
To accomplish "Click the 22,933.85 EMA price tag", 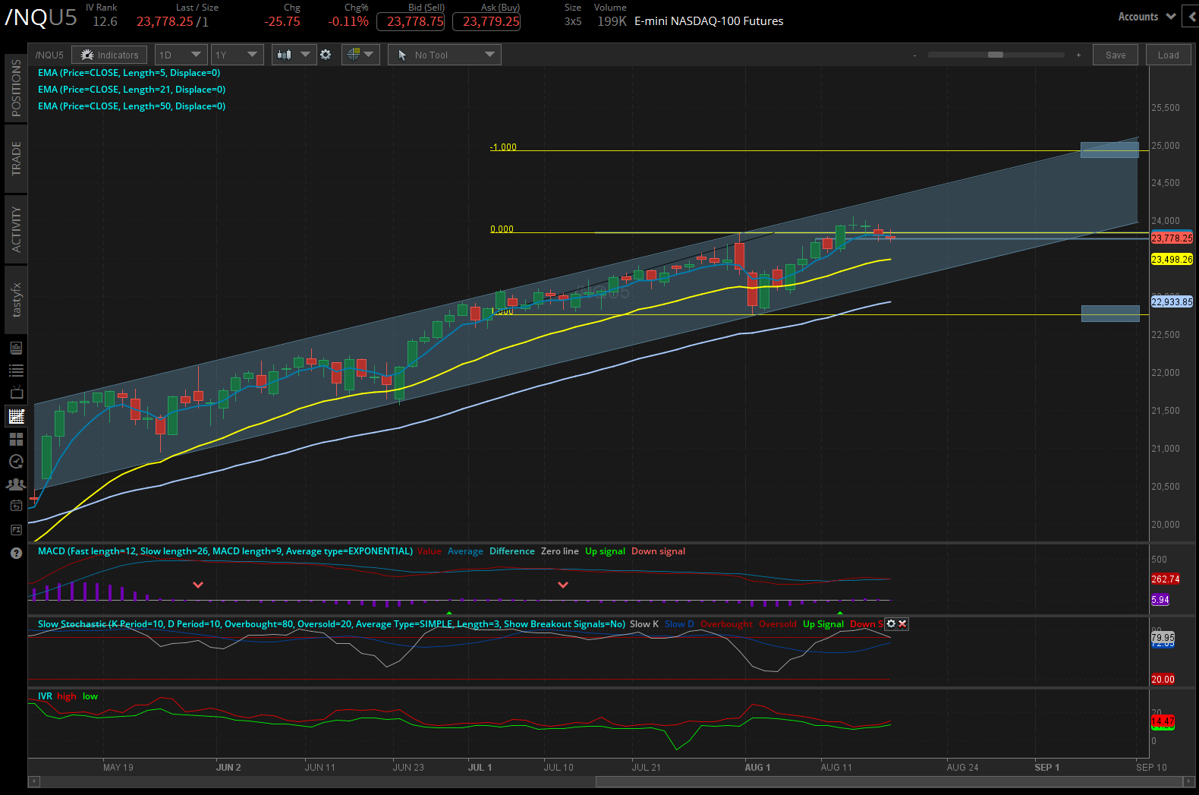I will [1172, 302].
